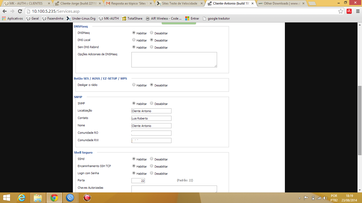Screen dimensions: 362x203
Task: Select Desabilitar for DNSMasq
Action: click(x=152, y=33)
